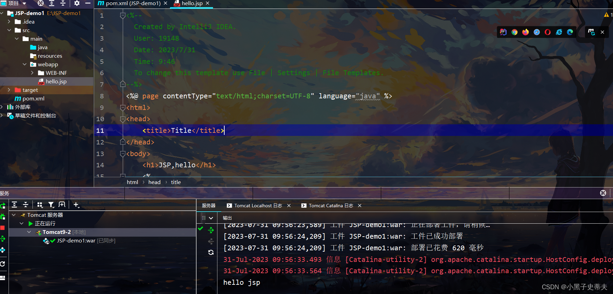Collapse the src folder

9,30
